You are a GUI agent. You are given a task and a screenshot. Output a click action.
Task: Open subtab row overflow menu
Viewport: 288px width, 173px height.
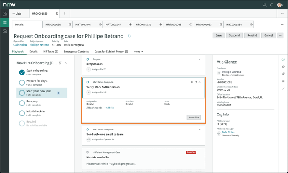(x=282, y=24)
